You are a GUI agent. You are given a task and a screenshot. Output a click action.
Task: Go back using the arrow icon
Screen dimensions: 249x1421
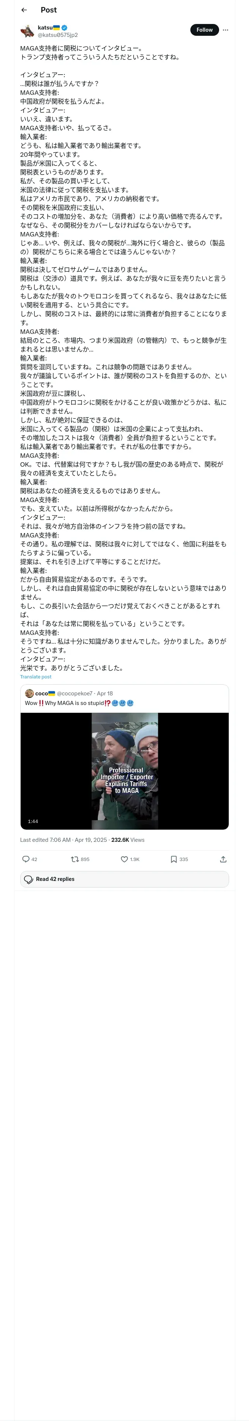24,10
